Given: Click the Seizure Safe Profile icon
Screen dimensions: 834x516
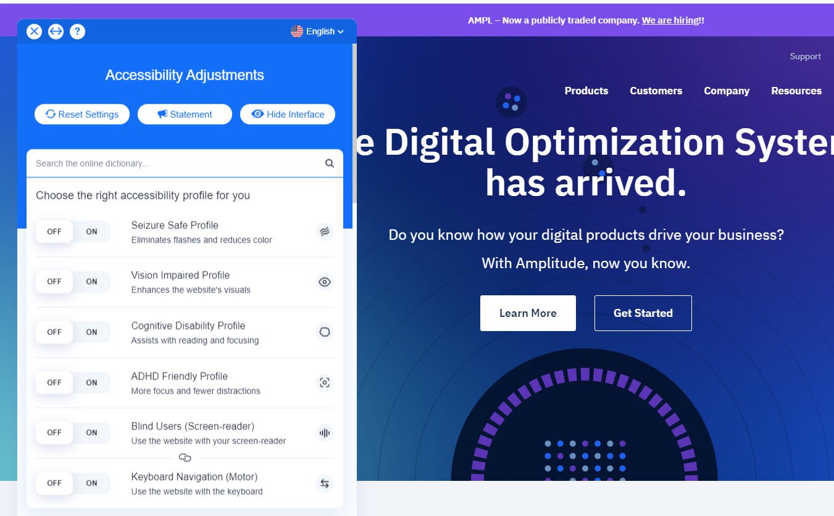Looking at the screenshot, I should click(x=324, y=232).
